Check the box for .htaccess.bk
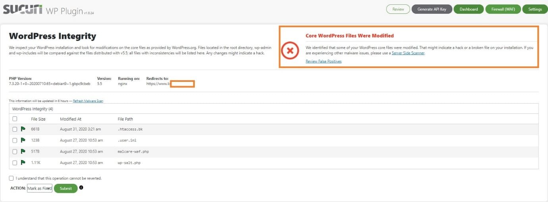Viewport: 548px width, 202px height. 15,129
